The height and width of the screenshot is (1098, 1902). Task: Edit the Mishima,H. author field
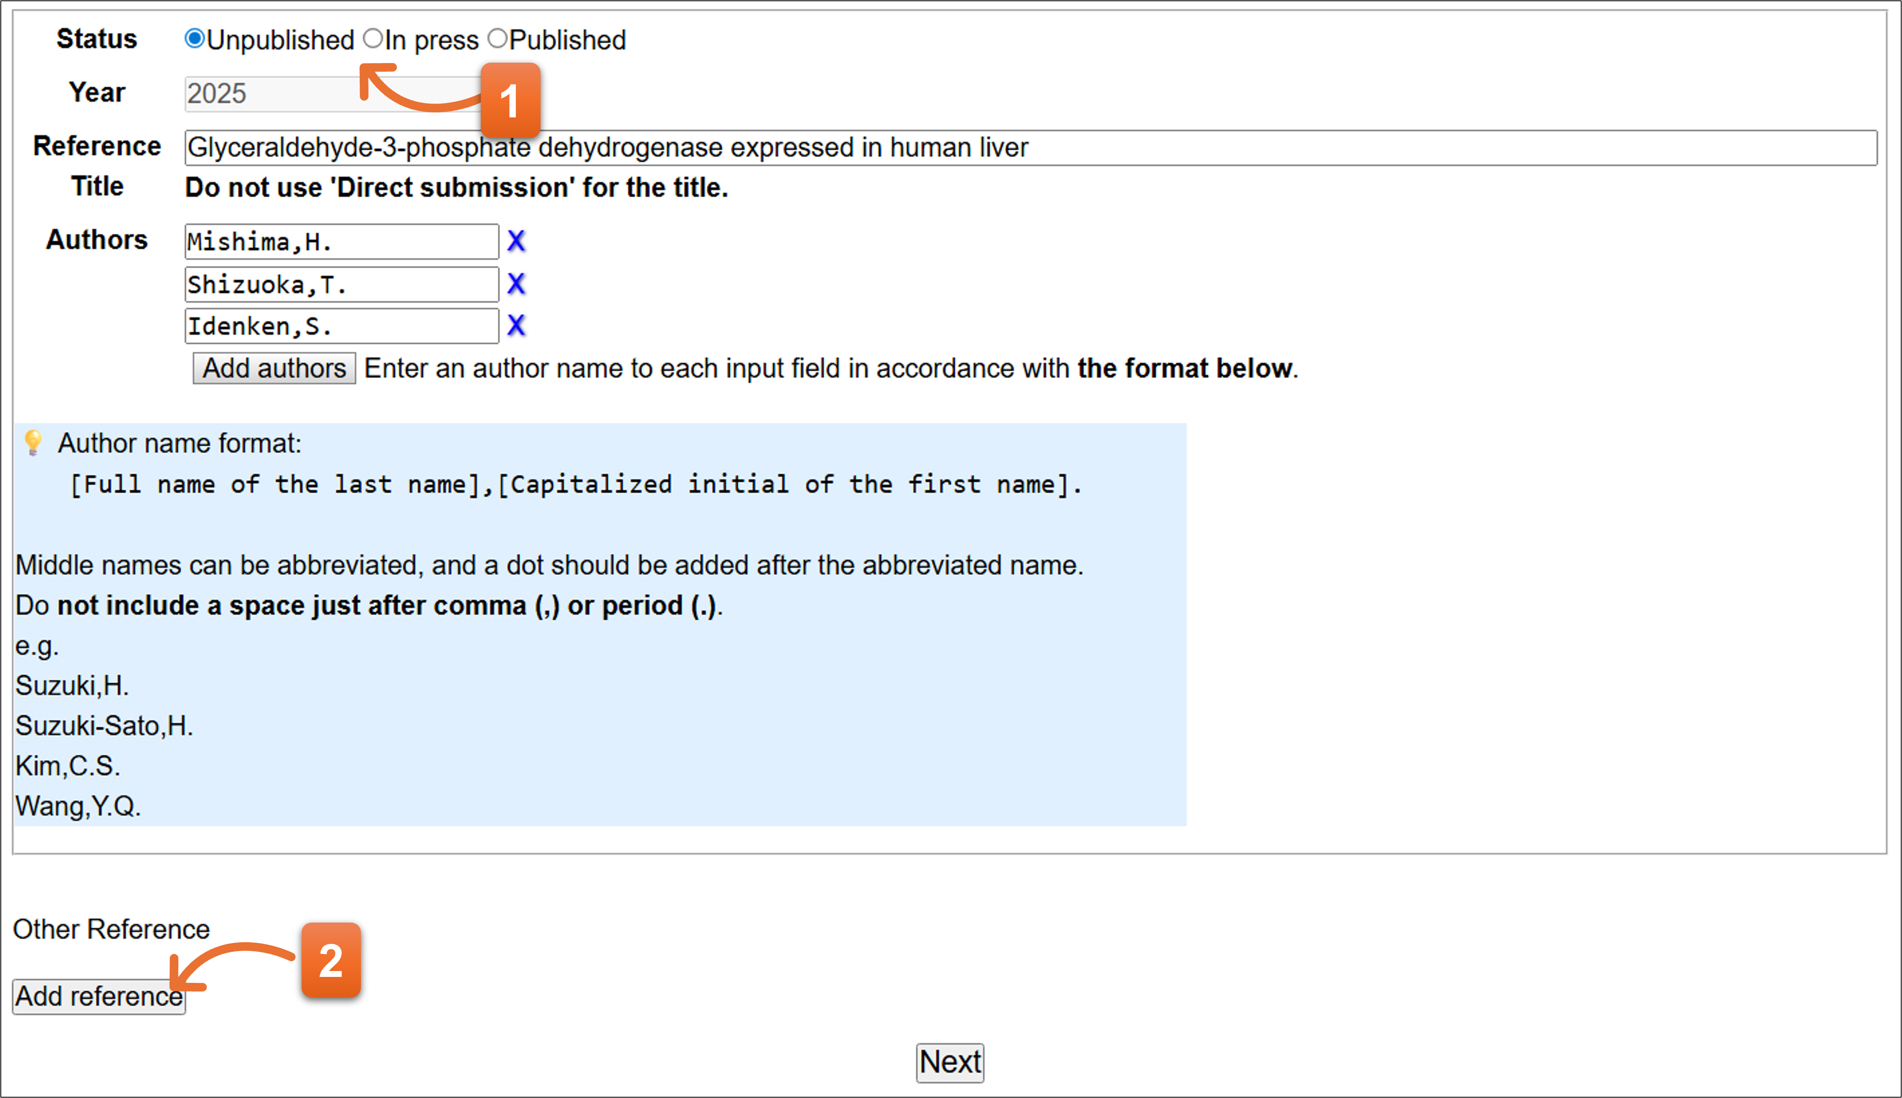point(341,242)
